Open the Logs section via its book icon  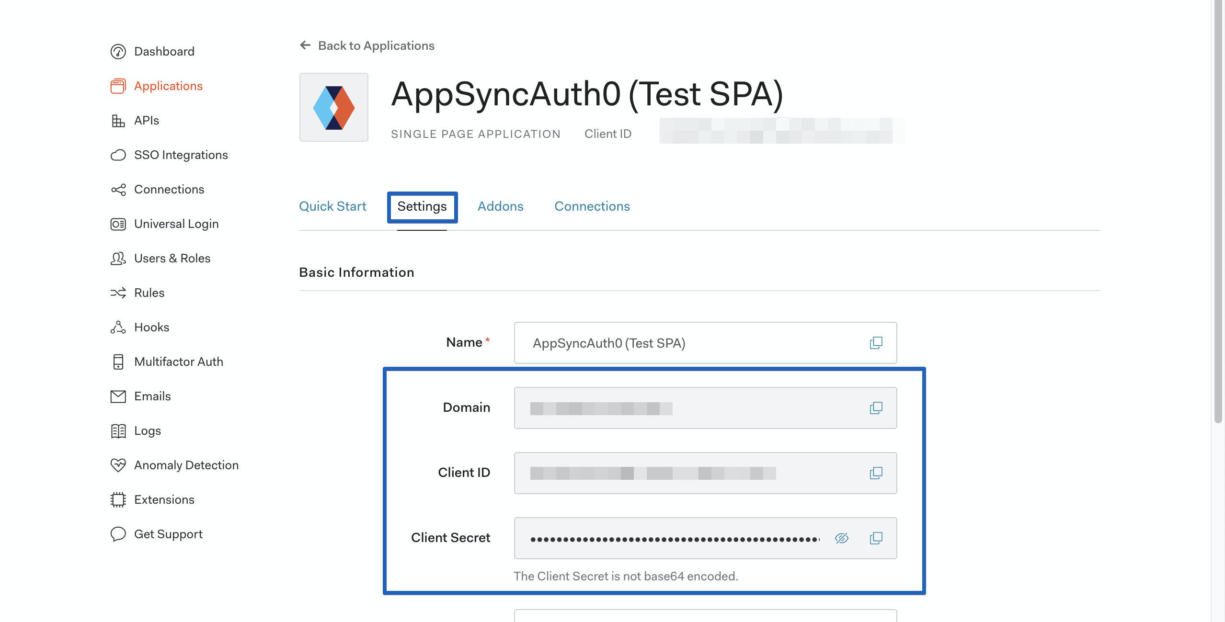(x=118, y=430)
